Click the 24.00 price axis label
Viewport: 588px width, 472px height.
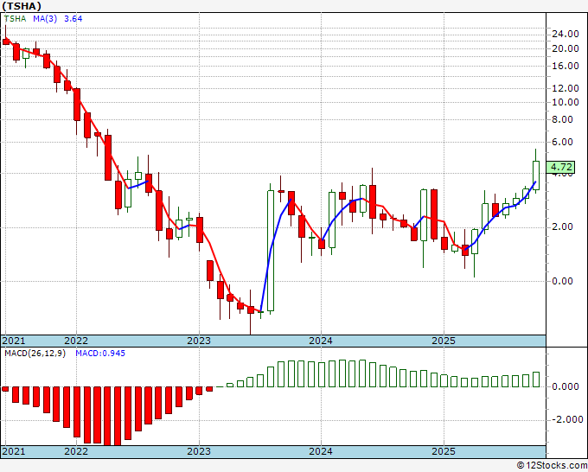pos(566,34)
